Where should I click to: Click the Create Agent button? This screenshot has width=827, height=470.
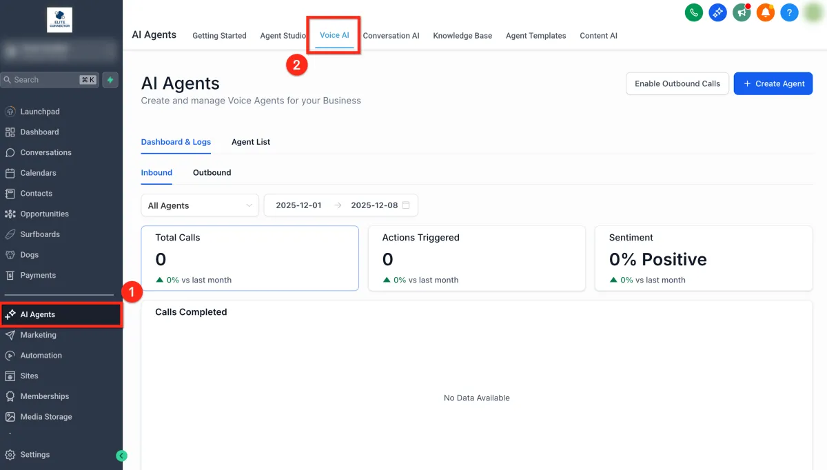pos(773,83)
